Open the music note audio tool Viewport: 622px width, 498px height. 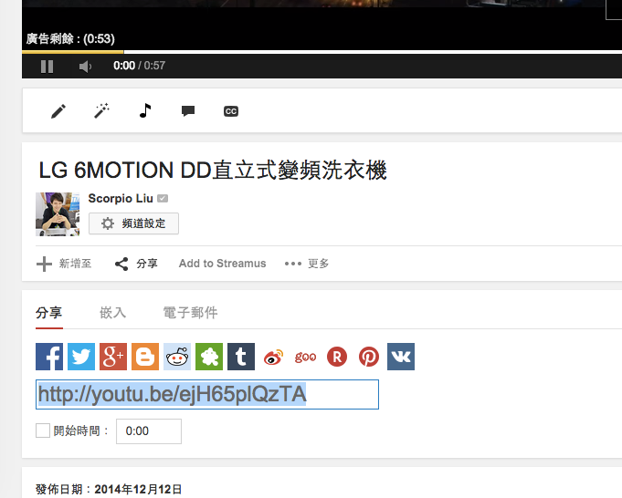click(145, 110)
